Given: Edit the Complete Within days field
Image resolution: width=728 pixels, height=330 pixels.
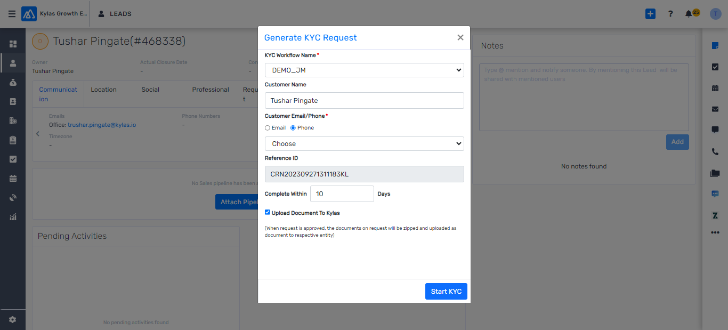Looking at the screenshot, I should [342, 194].
